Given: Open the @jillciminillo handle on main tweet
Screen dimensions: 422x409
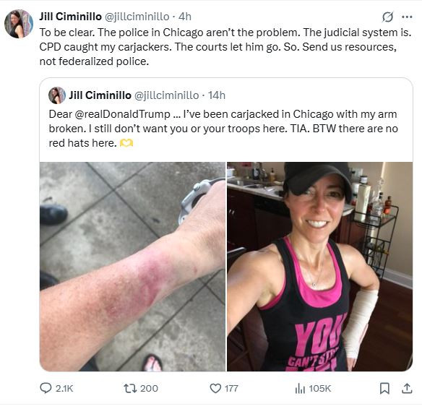Looking at the screenshot, I should pos(137,17).
